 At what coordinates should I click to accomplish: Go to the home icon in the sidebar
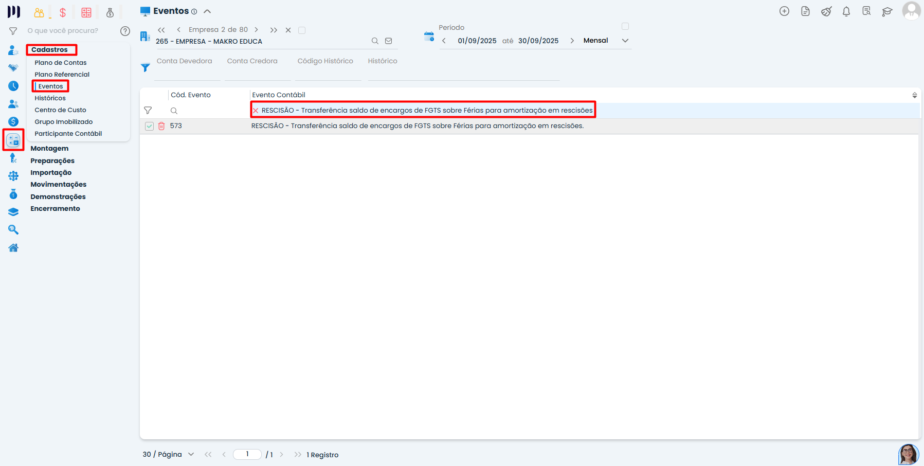point(13,248)
